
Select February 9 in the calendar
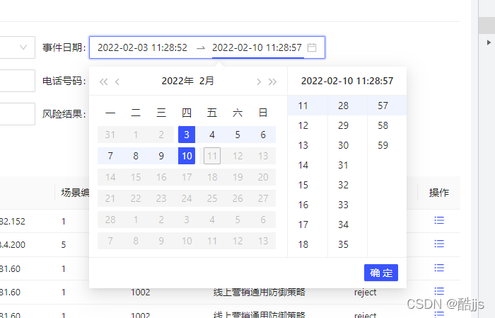coord(161,156)
